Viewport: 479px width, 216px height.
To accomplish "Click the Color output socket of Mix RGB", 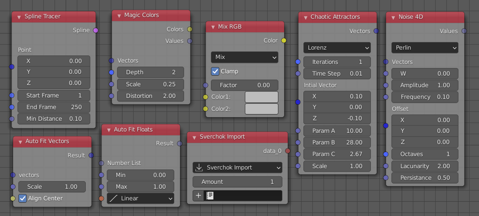I will pyautogui.click(x=284, y=41).
